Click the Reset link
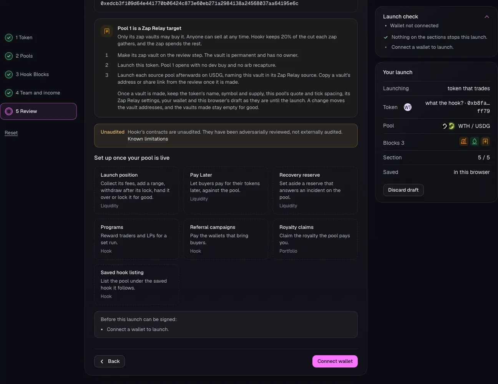Screen dimensions: 498x384 coord(11,133)
